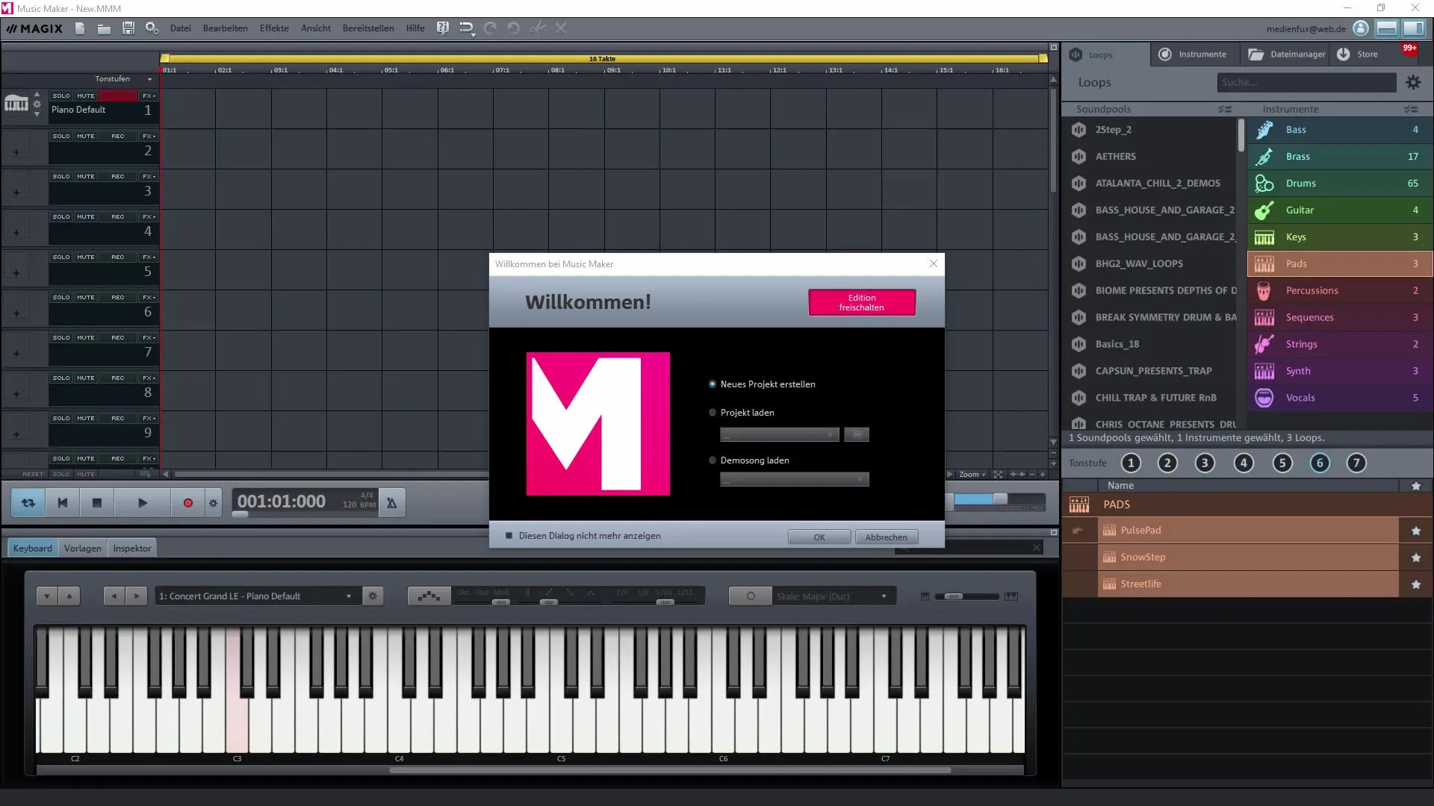The width and height of the screenshot is (1434, 806).
Task: Click the redo arrow in top toolbar
Action: point(490,28)
